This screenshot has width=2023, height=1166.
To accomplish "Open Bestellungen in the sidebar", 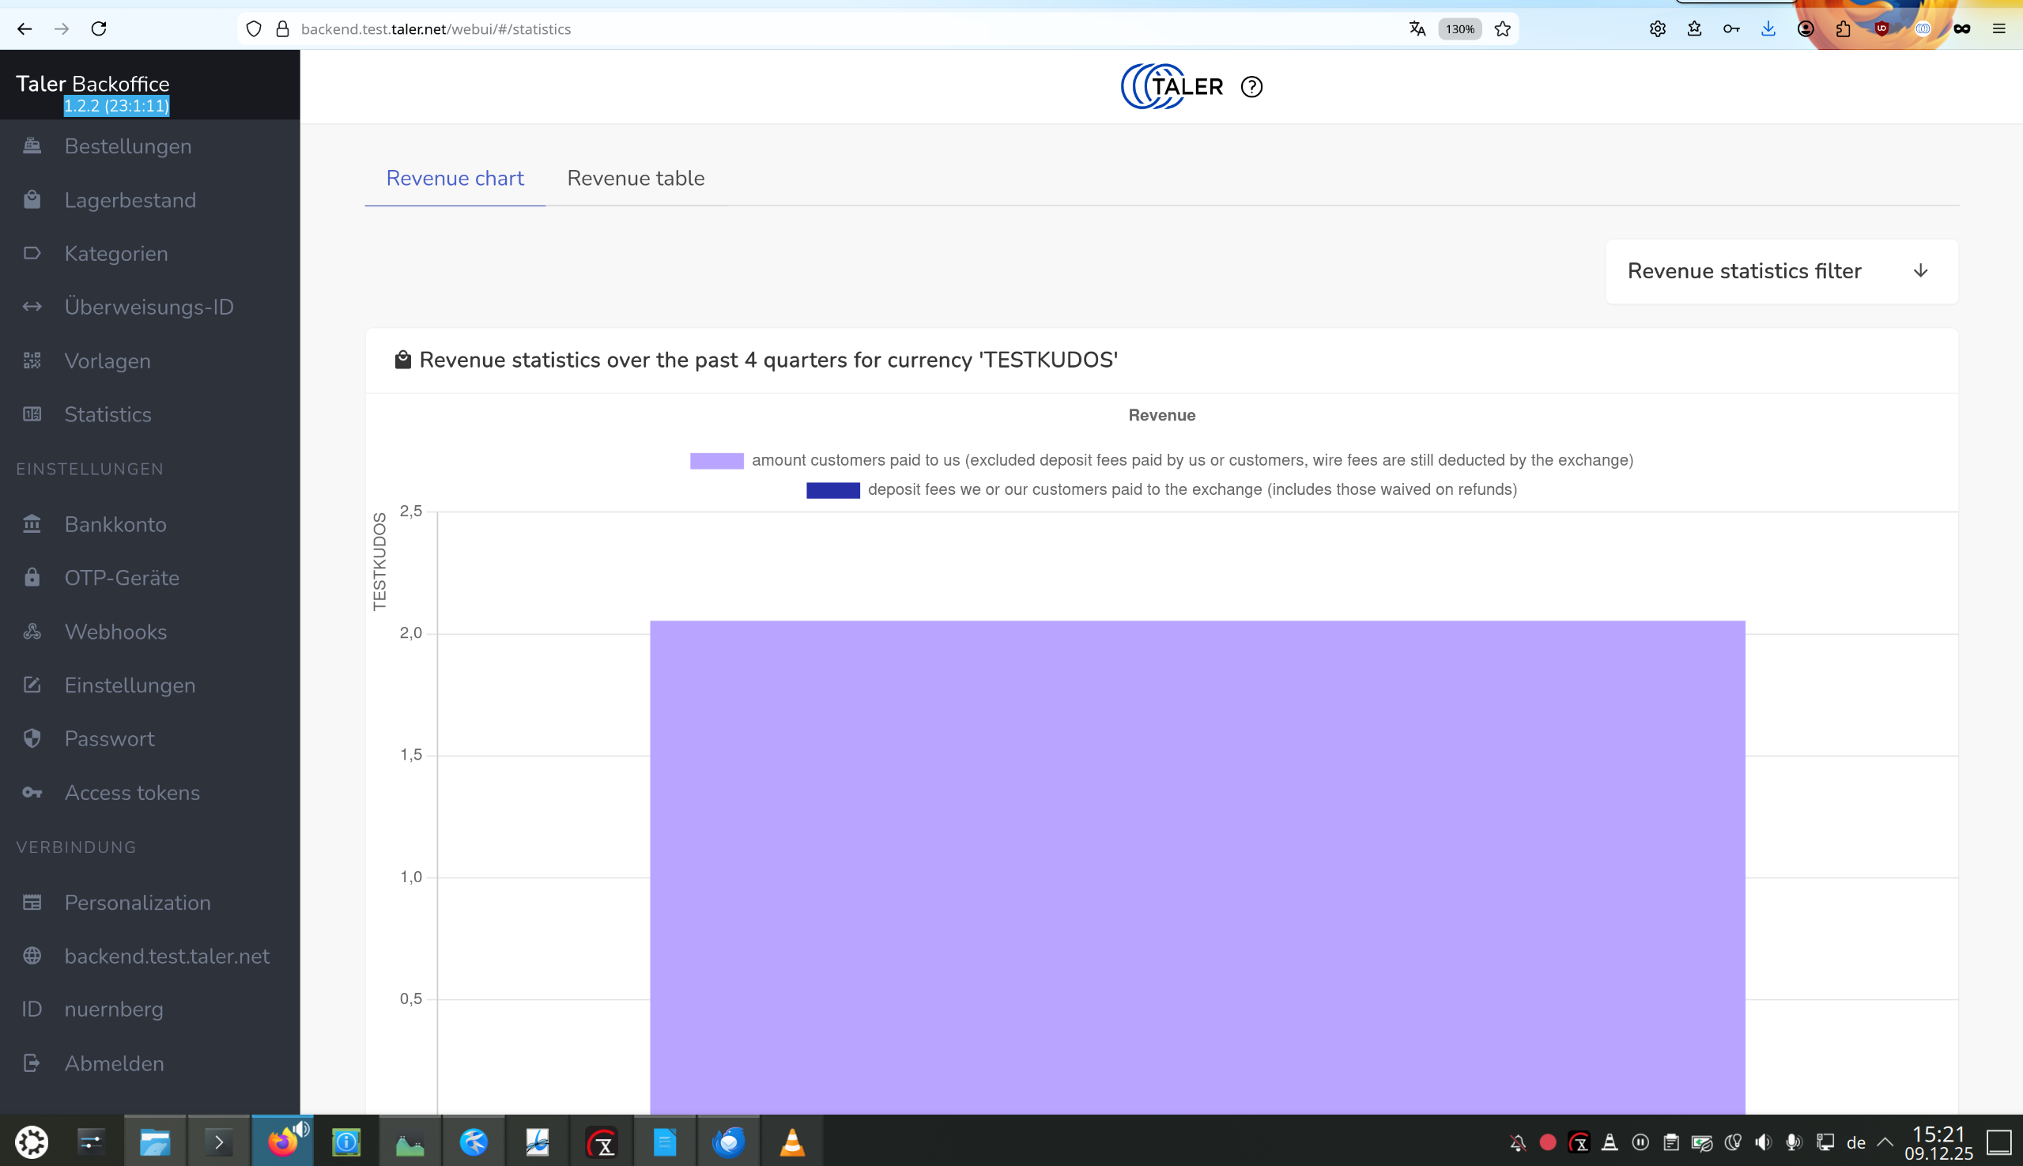I will coord(128,145).
